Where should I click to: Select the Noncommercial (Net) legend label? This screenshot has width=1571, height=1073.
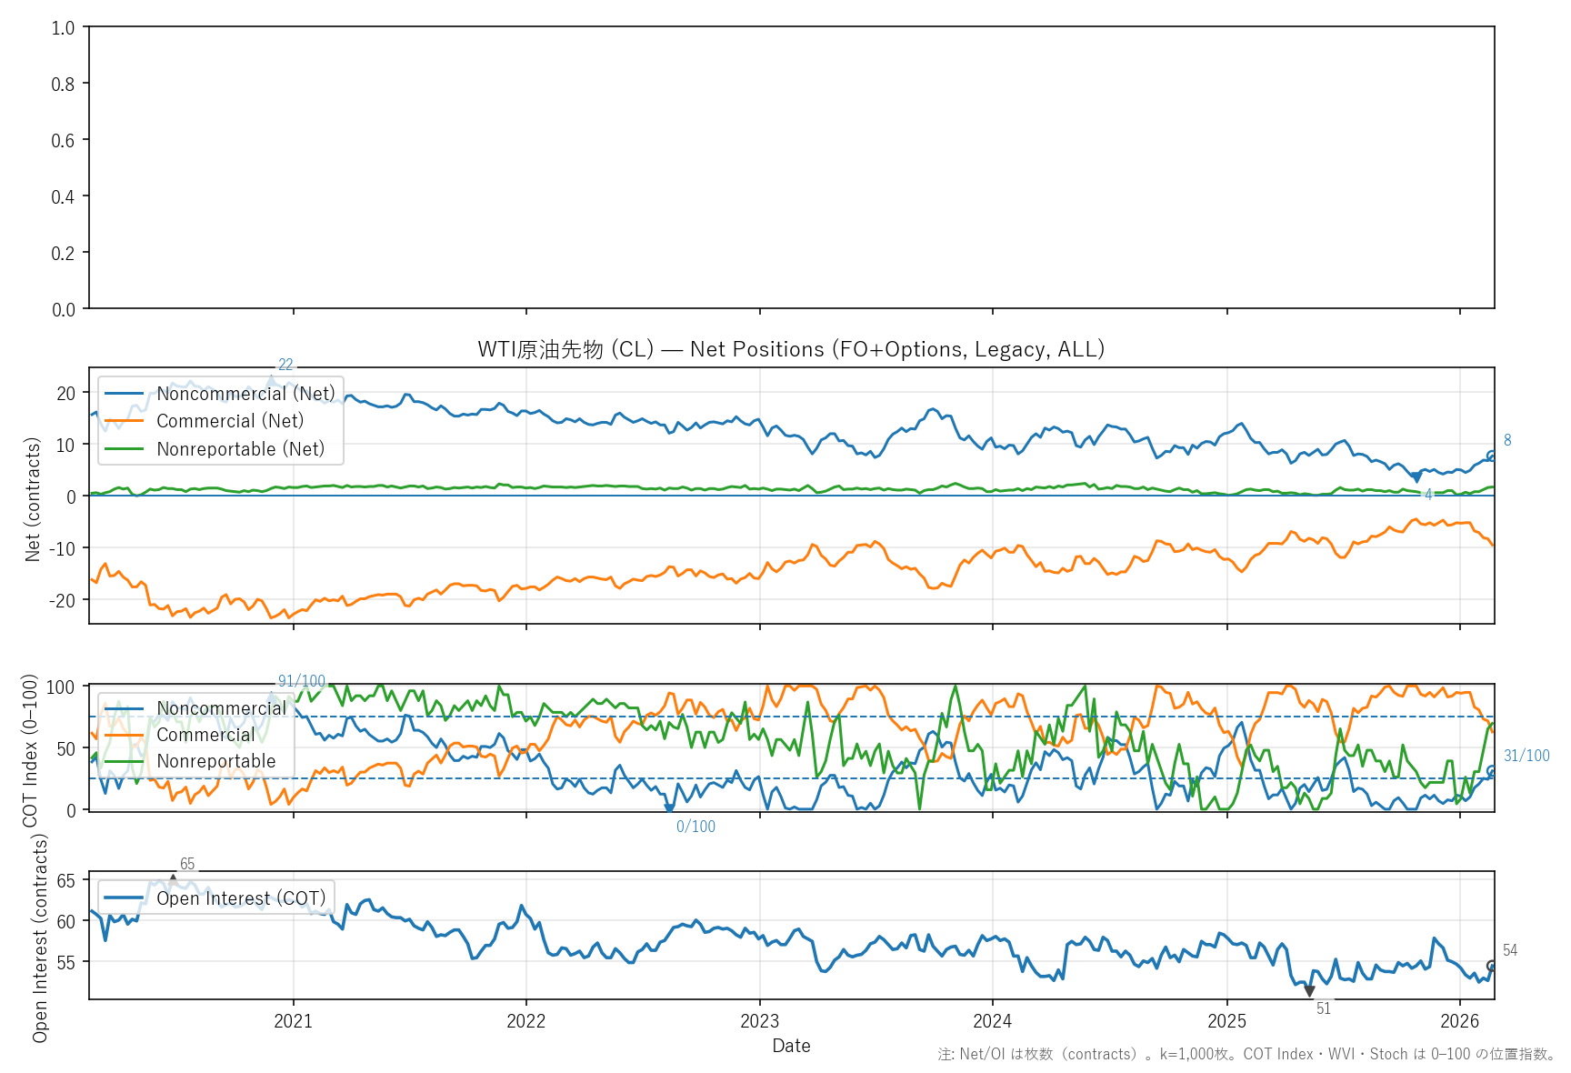click(245, 394)
